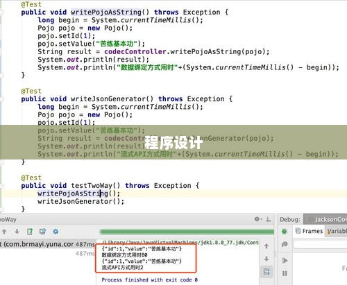Image resolution: width=347 pixels, height=285 pixels.
Task: Go up the console stack trace arrow
Action: click(x=266, y=246)
